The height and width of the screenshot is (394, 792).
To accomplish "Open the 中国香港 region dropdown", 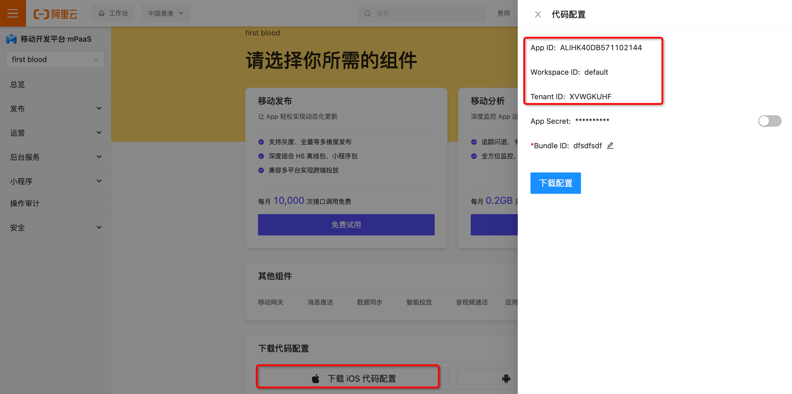I will click(x=166, y=13).
